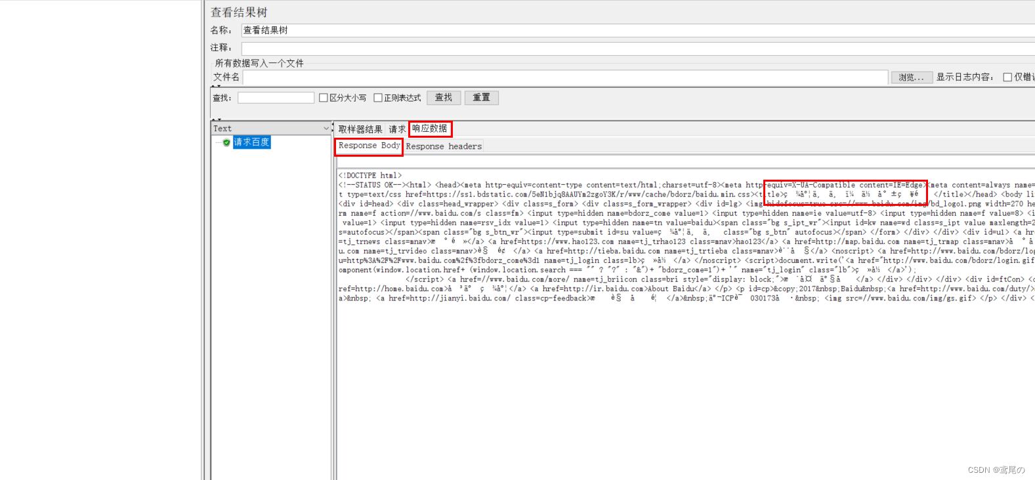Click the 查找 search button
Image resolution: width=1035 pixels, height=480 pixels.
click(444, 98)
